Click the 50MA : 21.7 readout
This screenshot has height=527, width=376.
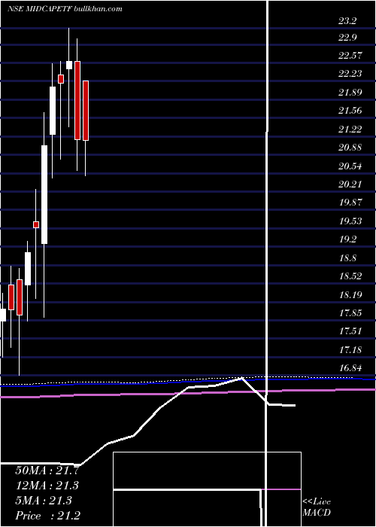[x=47, y=471]
